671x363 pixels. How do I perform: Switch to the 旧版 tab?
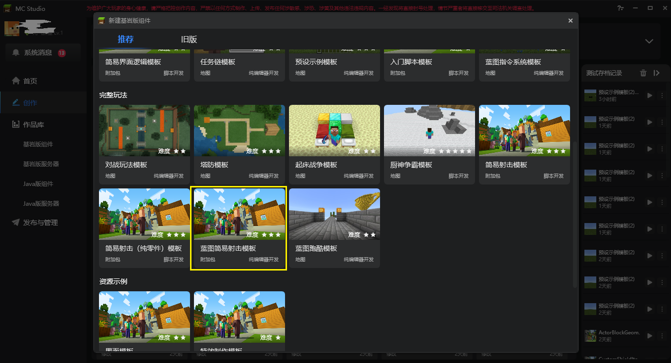pos(189,40)
